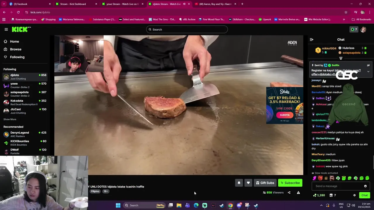Viewport: 374px width, 210px height.
Task: Hide the pinned BotRix message
Action: [368, 65]
